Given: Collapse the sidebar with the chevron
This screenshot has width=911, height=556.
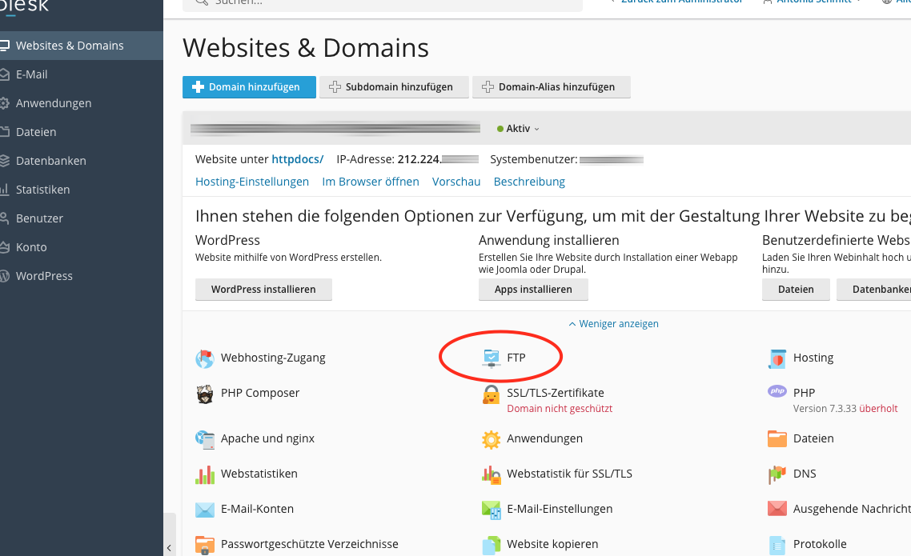Looking at the screenshot, I should 169,548.
